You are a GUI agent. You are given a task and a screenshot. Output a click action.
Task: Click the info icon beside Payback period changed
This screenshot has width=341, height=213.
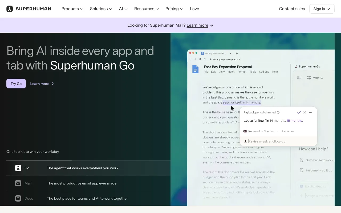[x=278, y=112]
